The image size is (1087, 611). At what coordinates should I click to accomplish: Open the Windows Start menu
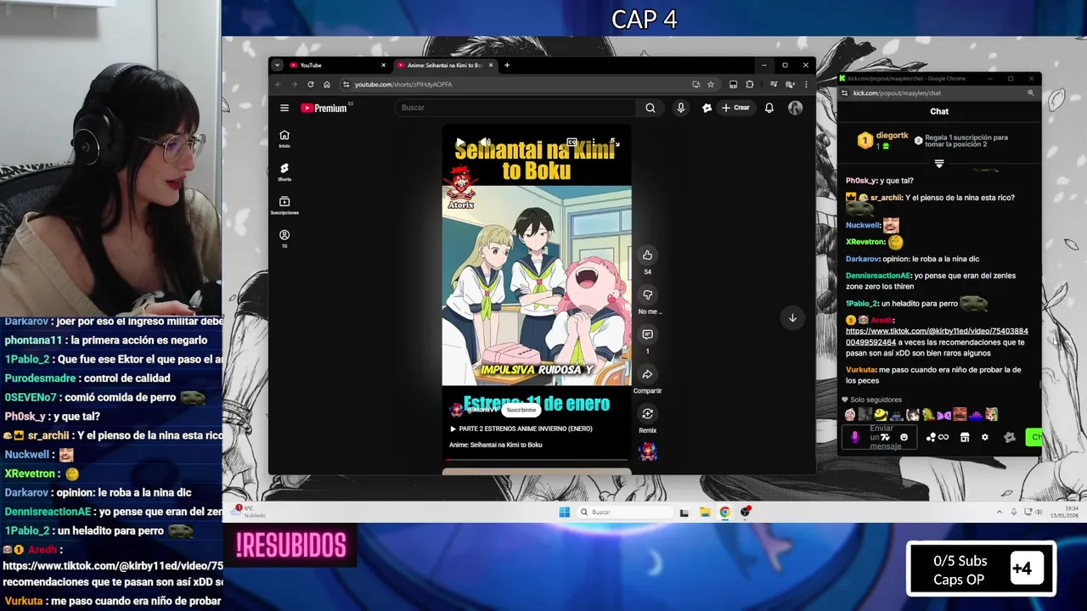pyautogui.click(x=565, y=512)
